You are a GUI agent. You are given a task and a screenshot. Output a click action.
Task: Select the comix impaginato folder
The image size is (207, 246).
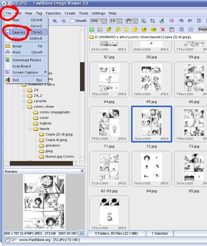tap(55, 112)
